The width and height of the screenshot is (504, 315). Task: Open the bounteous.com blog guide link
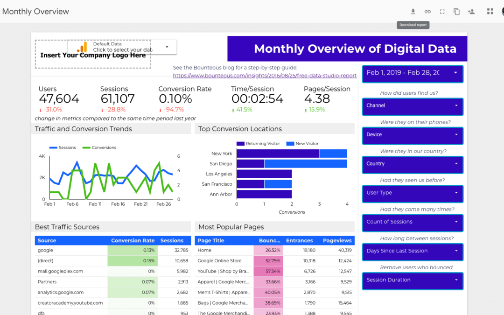pyautogui.click(x=265, y=76)
